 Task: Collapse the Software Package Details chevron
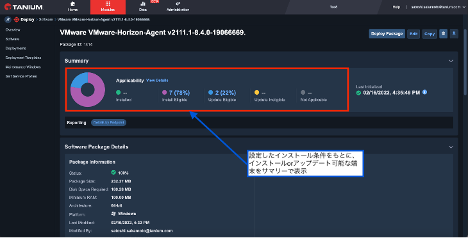451,147
